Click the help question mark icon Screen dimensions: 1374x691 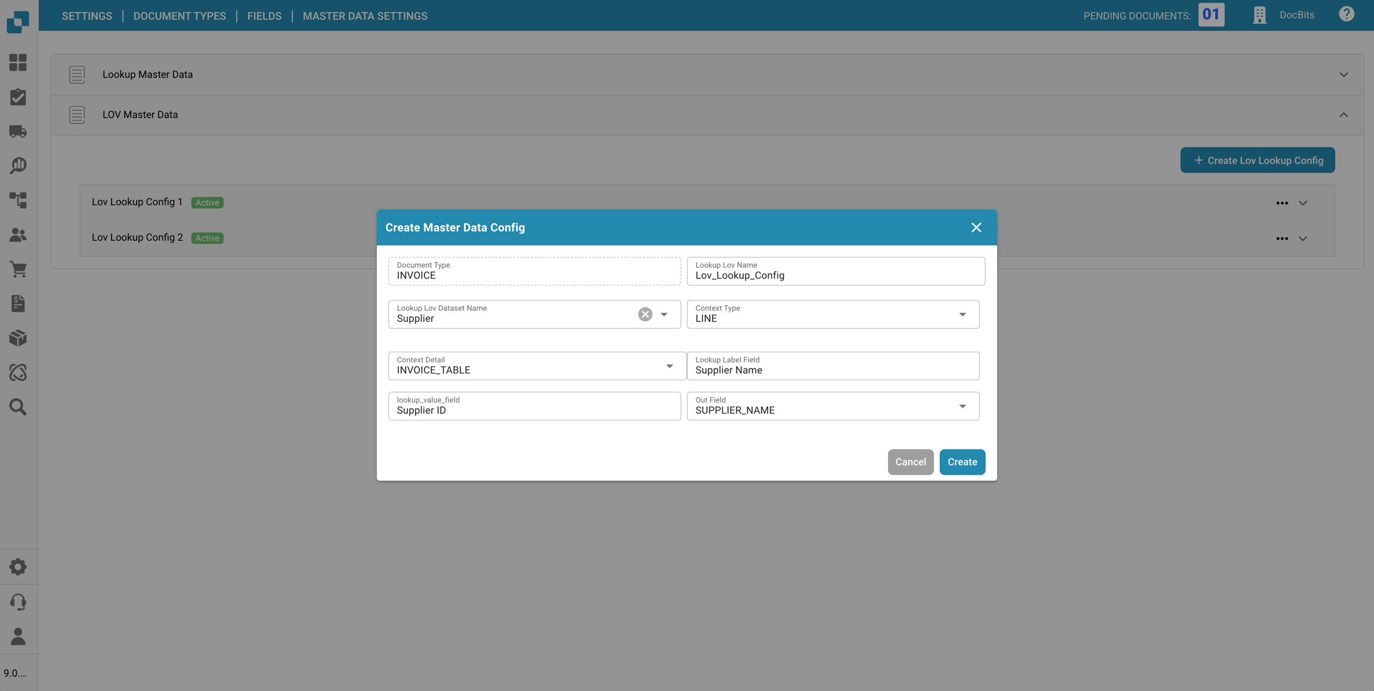tap(1346, 14)
